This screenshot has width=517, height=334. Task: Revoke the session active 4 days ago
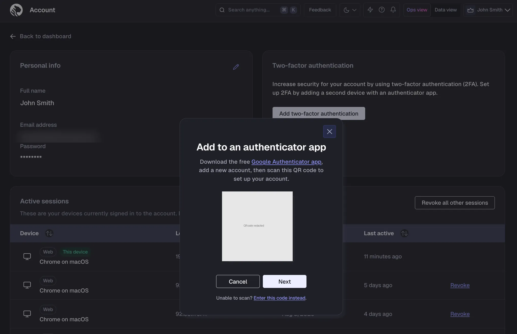460,314
